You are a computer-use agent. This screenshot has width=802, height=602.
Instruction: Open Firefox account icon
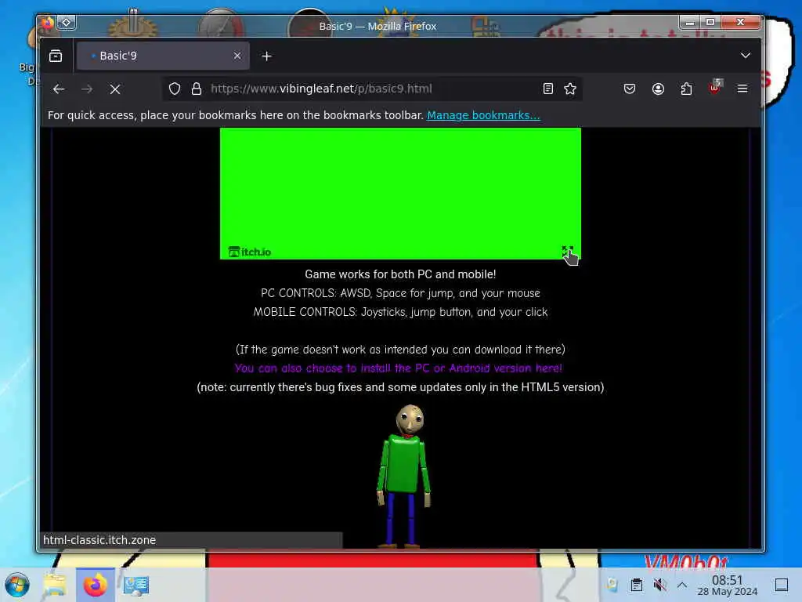point(658,89)
